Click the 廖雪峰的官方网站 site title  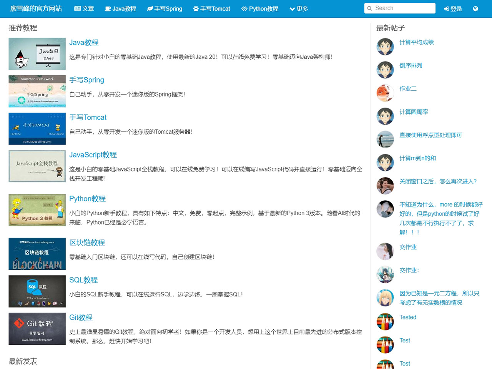[x=36, y=8]
